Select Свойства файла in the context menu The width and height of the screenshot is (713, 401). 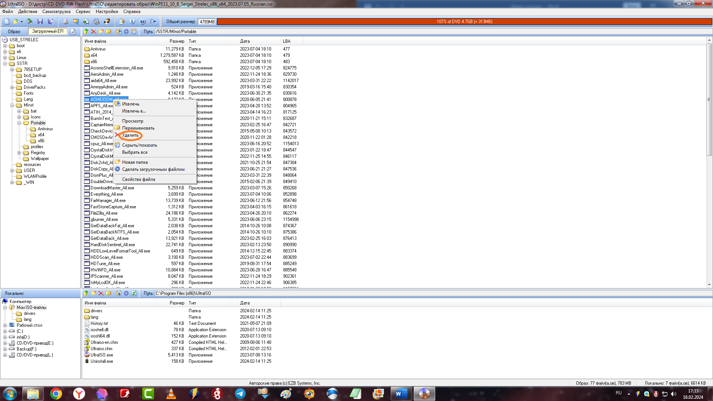tap(139, 179)
